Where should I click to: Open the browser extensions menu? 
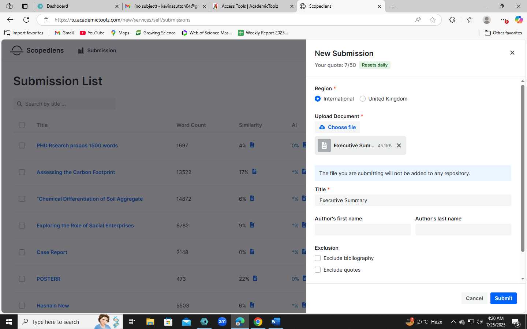(452, 20)
